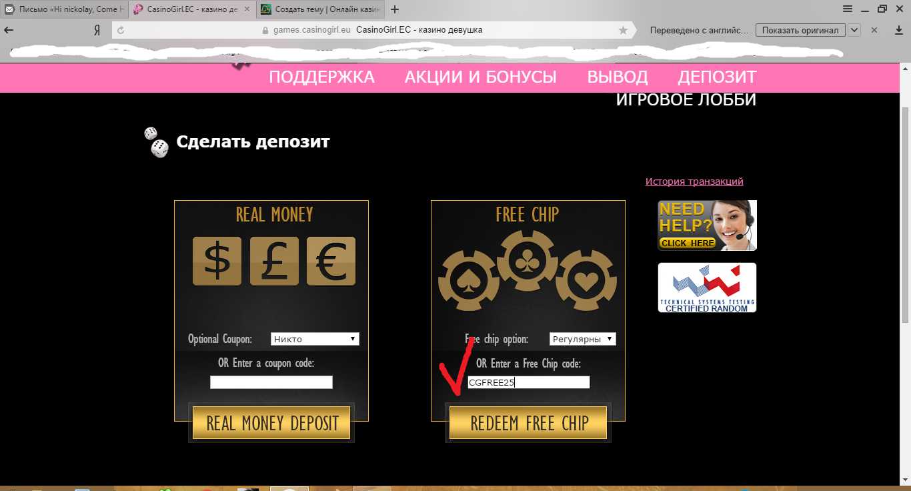Open a new browser tab with plus
The image size is (911, 491).
(395, 9)
